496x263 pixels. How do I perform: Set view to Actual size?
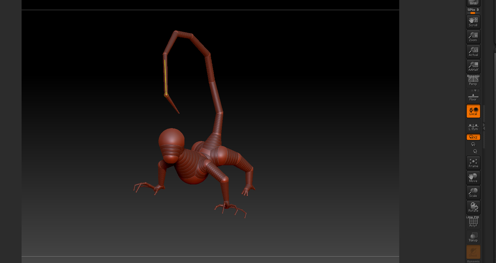(473, 51)
